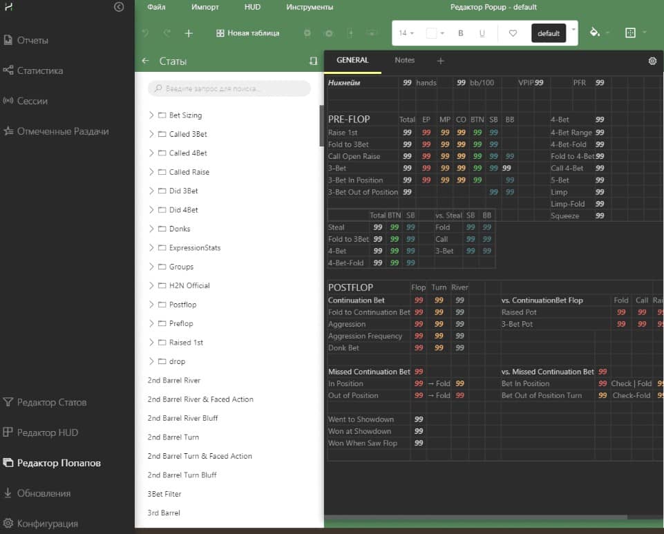Click the icon right of the Статы header

coord(313,61)
